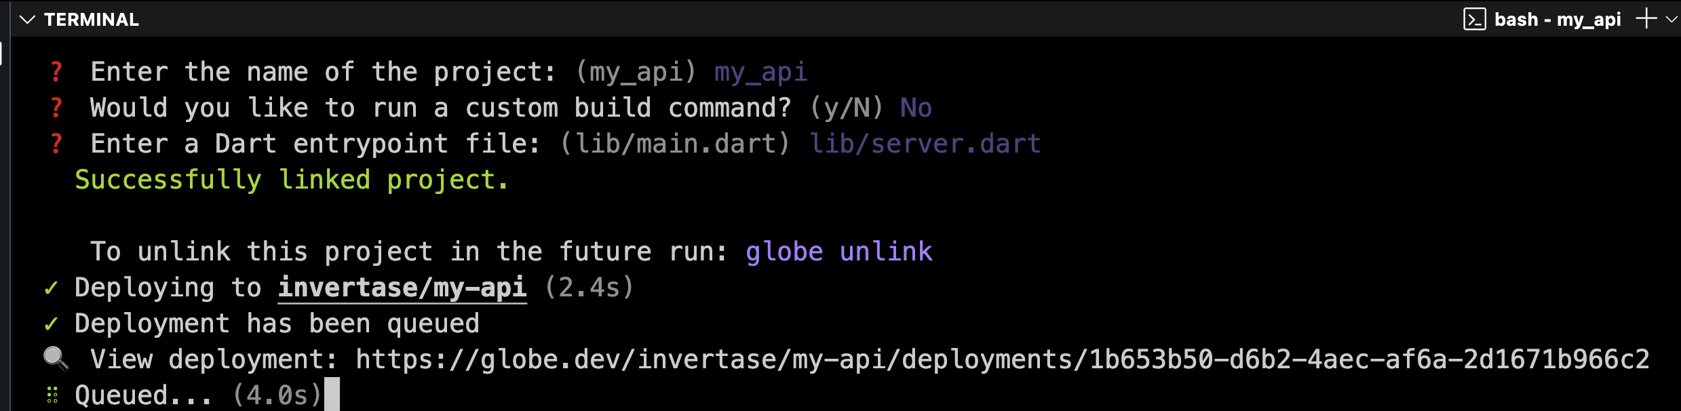
Task: Click the purple "globe unlink" command
Action: [838, 252]
